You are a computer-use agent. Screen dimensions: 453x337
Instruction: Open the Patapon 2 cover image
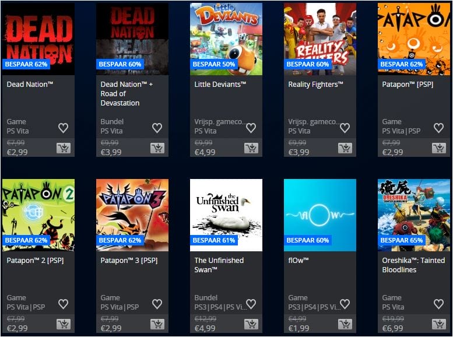pyautogui.click(x=38, y=215)
